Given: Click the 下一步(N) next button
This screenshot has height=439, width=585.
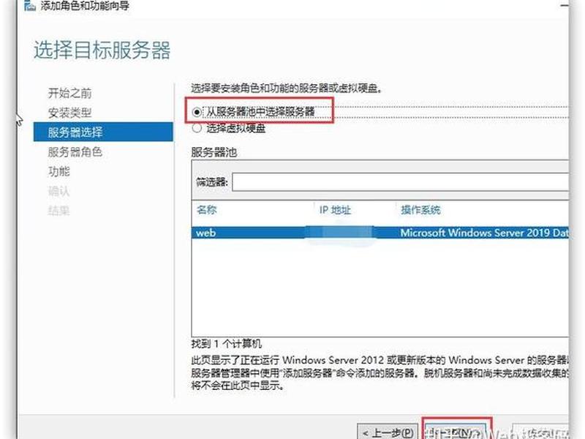Looking at the screenshot, I should click(x=456, y=432).
